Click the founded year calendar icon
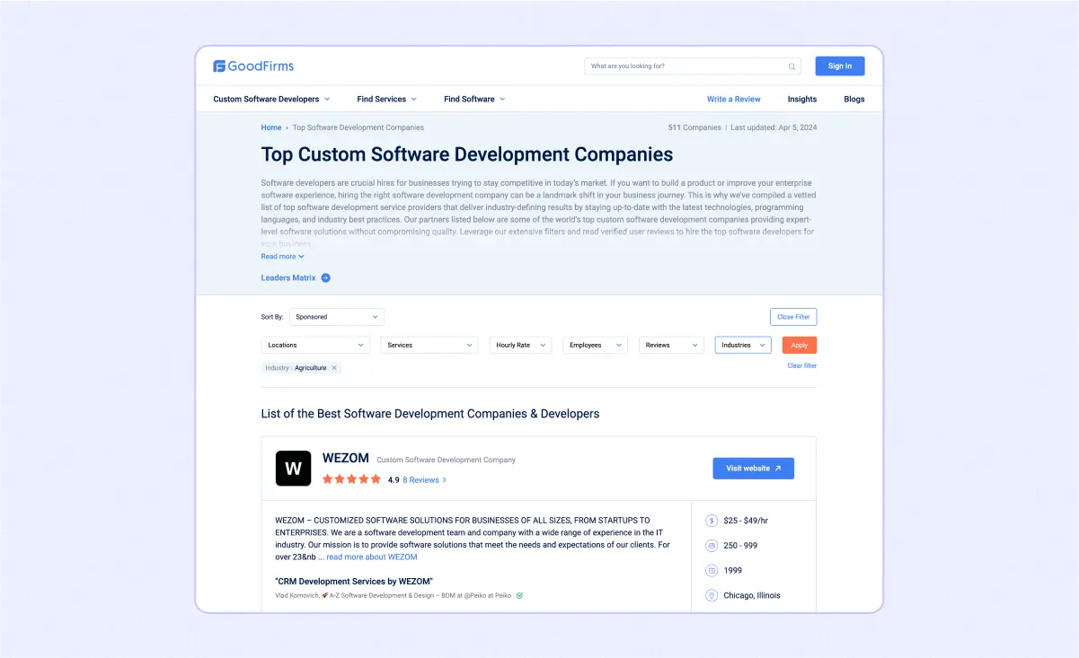 [x=712, y=571]
